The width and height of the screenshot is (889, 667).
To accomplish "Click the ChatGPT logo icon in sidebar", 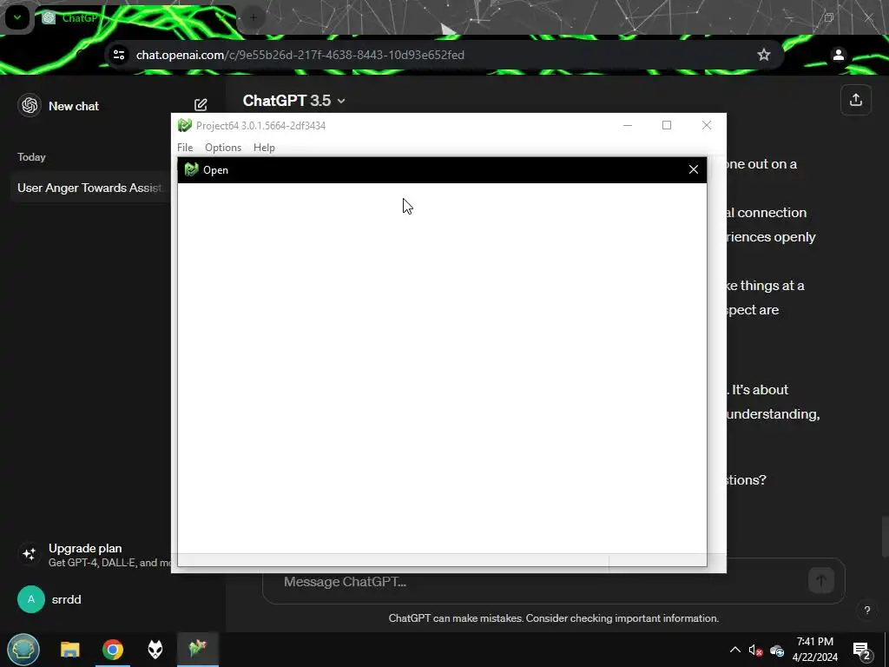I will tap(30, 105).
